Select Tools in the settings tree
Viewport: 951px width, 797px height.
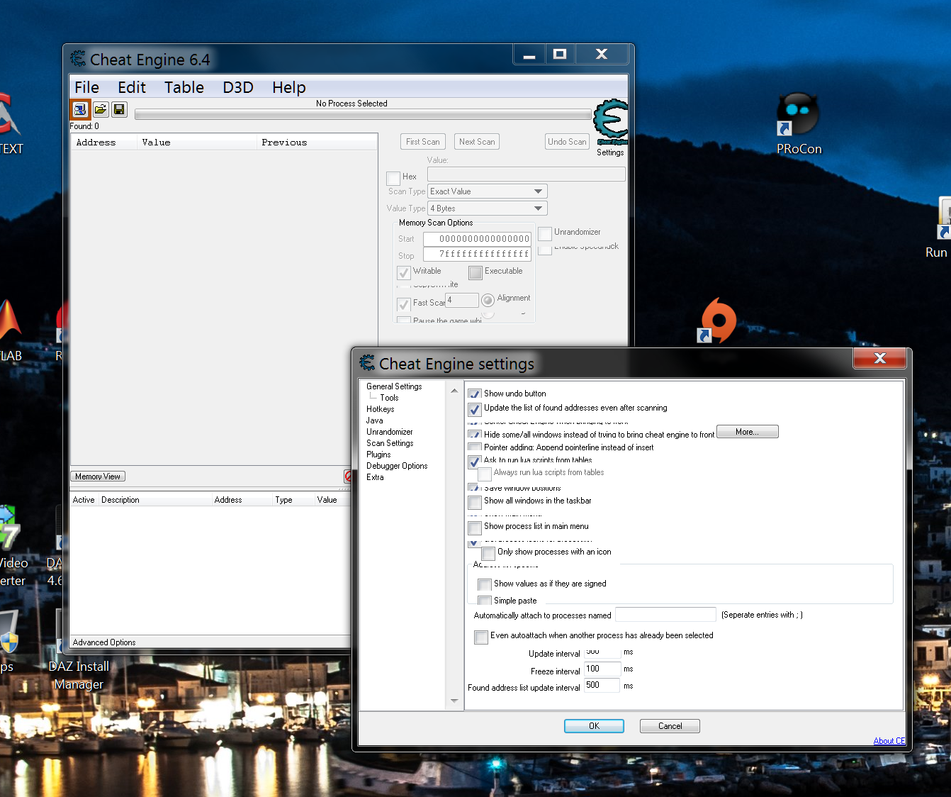tap(389, 398)
